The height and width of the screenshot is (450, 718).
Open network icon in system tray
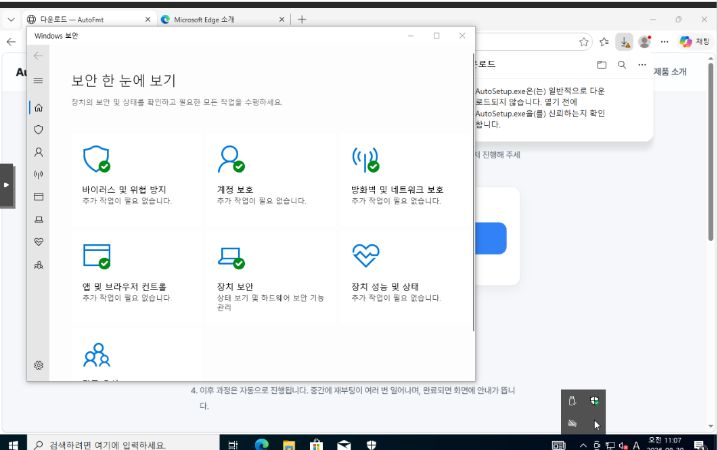(x=610, y=445)
